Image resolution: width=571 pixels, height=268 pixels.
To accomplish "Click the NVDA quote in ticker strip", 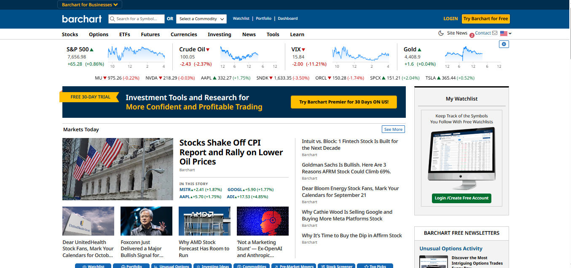I will [x=170, y=78].
